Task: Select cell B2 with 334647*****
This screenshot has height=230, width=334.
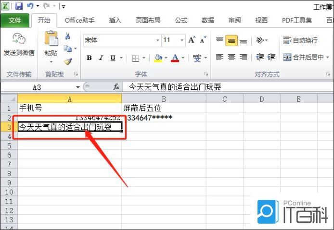Action: pos(164,118)
